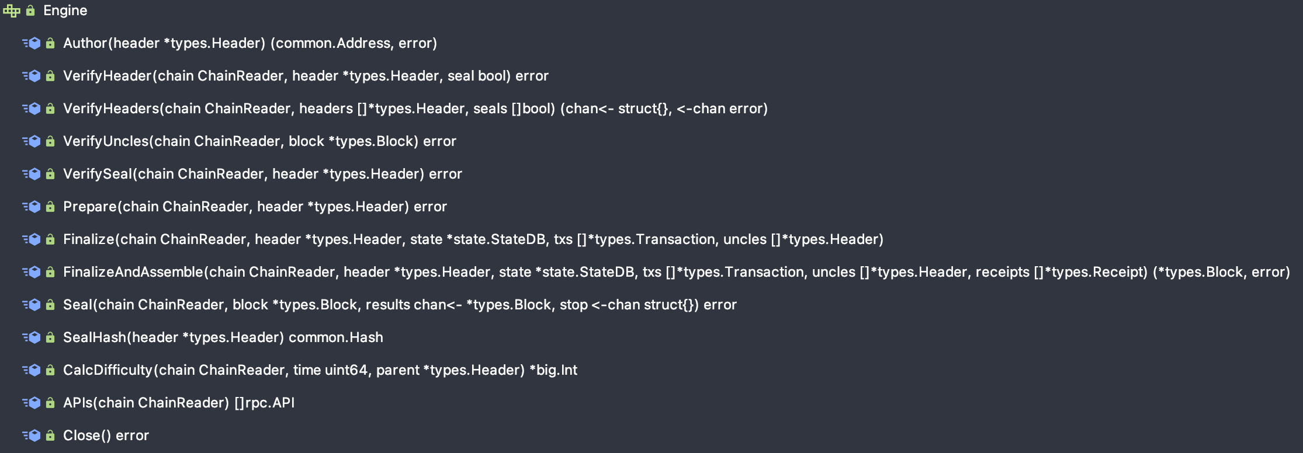
Task: Click the Engine interface structure icon
Action: 12,11
